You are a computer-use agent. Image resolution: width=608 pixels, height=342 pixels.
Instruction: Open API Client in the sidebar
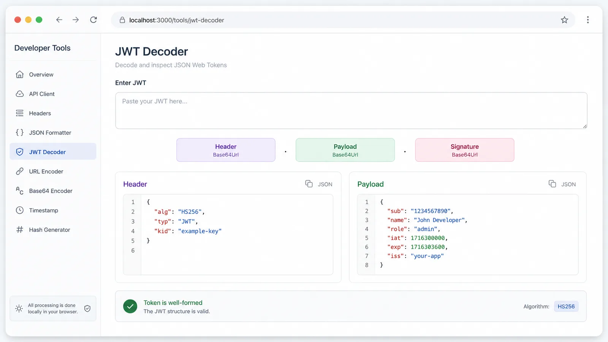53,94
